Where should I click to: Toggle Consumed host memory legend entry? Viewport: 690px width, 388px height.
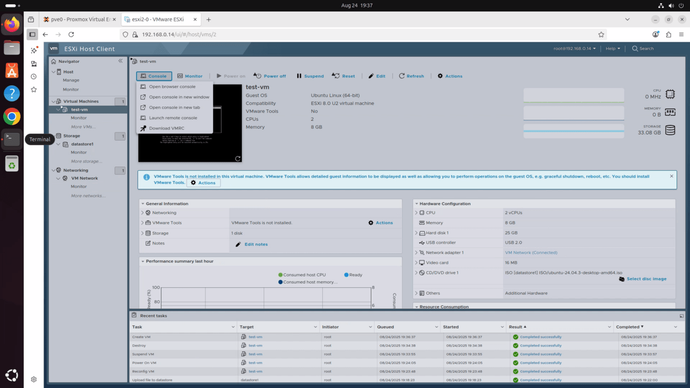(x=308, y=282)
